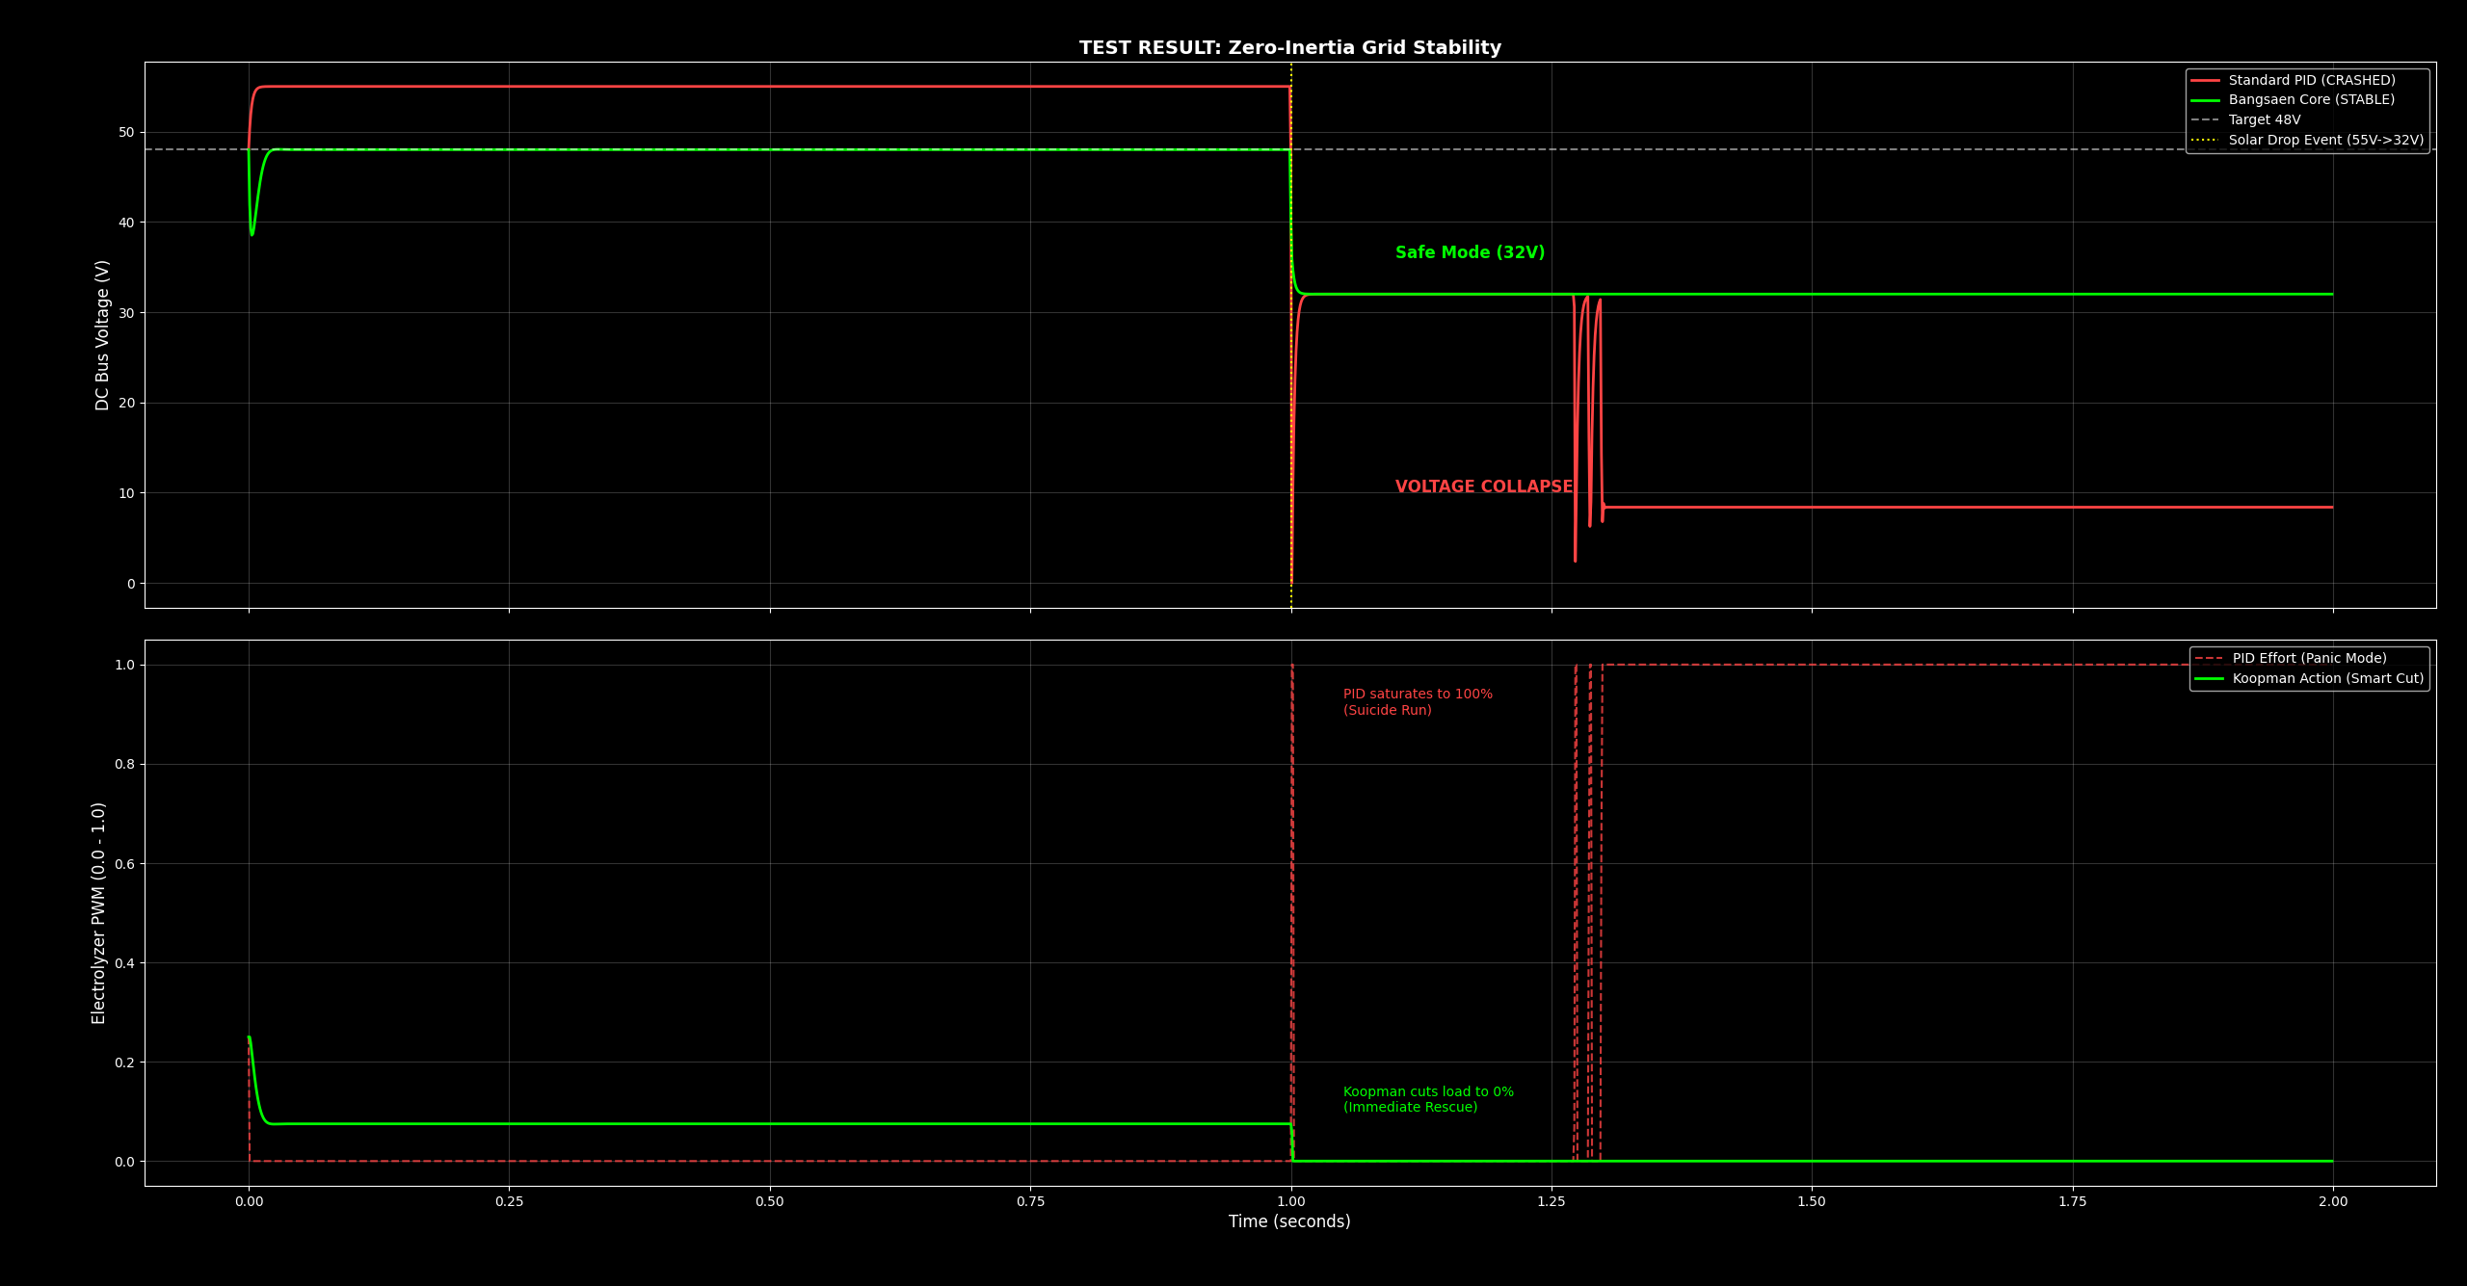
Task: Click the Standard PID (CRASHED) legend entry
Action: [x=2311, y=80]
